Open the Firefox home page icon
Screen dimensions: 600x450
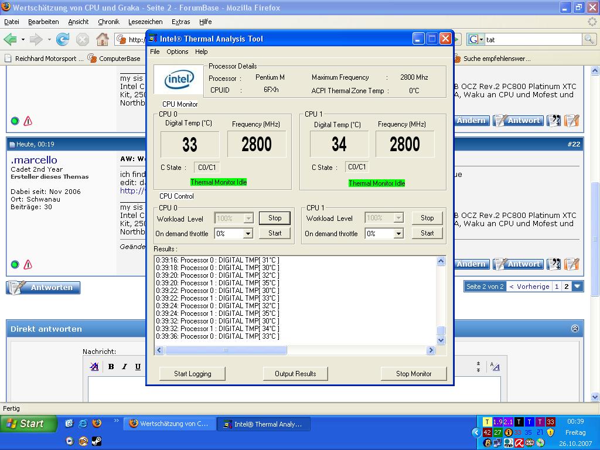click(x=102, y=39)
